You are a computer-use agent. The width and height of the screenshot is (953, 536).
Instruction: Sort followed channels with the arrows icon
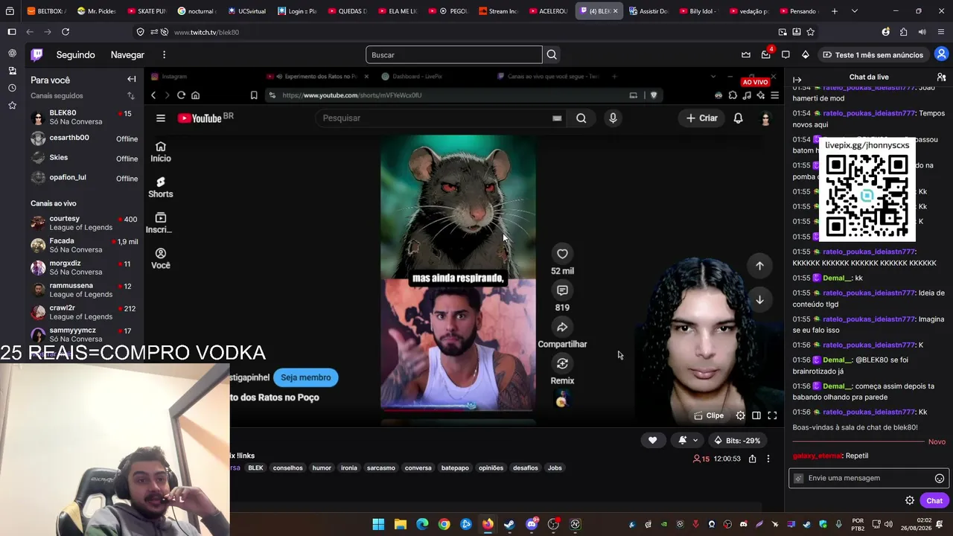(131, 96)
